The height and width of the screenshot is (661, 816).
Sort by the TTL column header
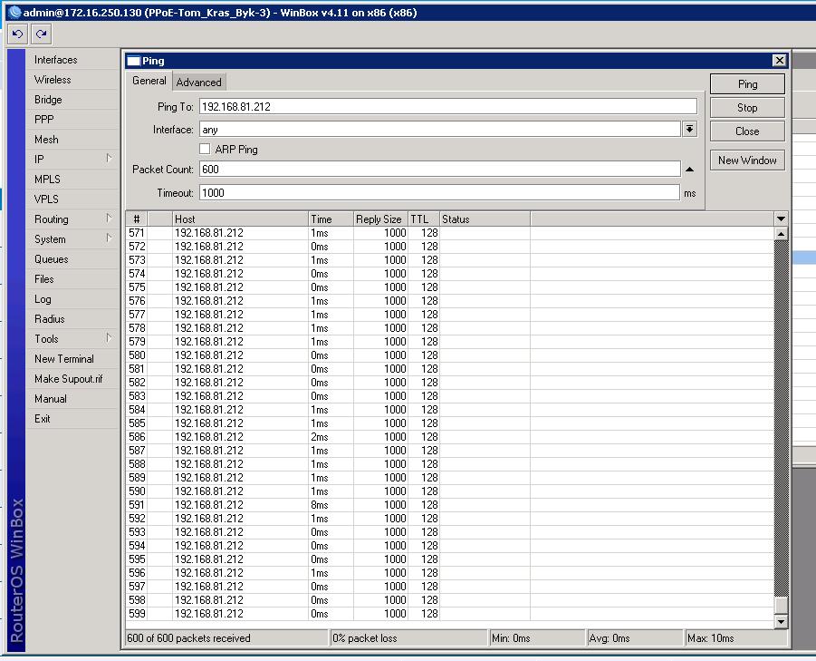pyautogui.click(x=424, y=219)
